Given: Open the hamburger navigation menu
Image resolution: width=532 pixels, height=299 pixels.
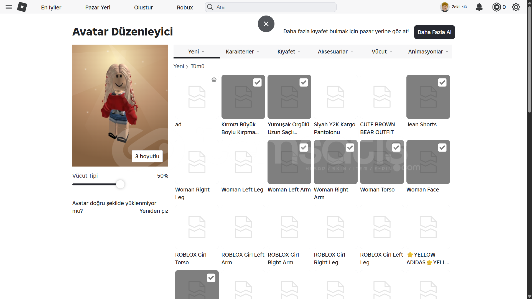Looking at the screenshot, I should 9,7.
